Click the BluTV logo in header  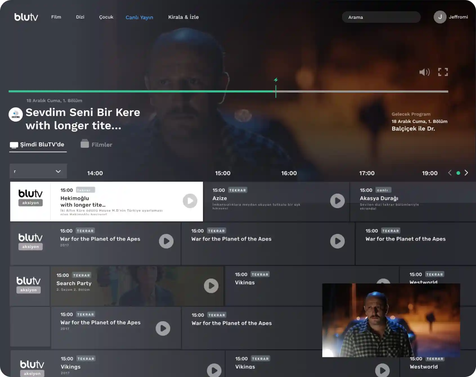[x=26, y=17]
